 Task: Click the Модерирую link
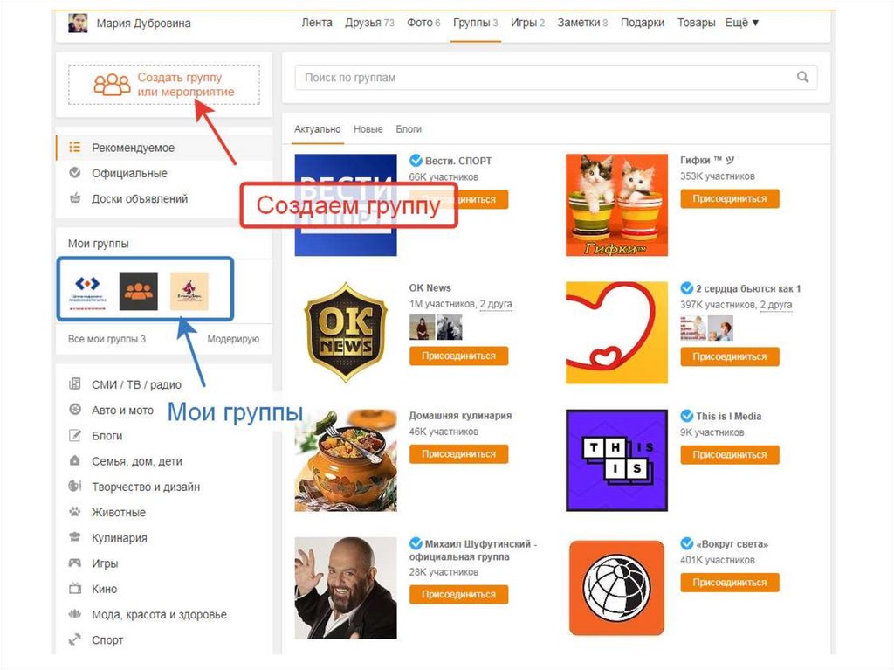233,339
